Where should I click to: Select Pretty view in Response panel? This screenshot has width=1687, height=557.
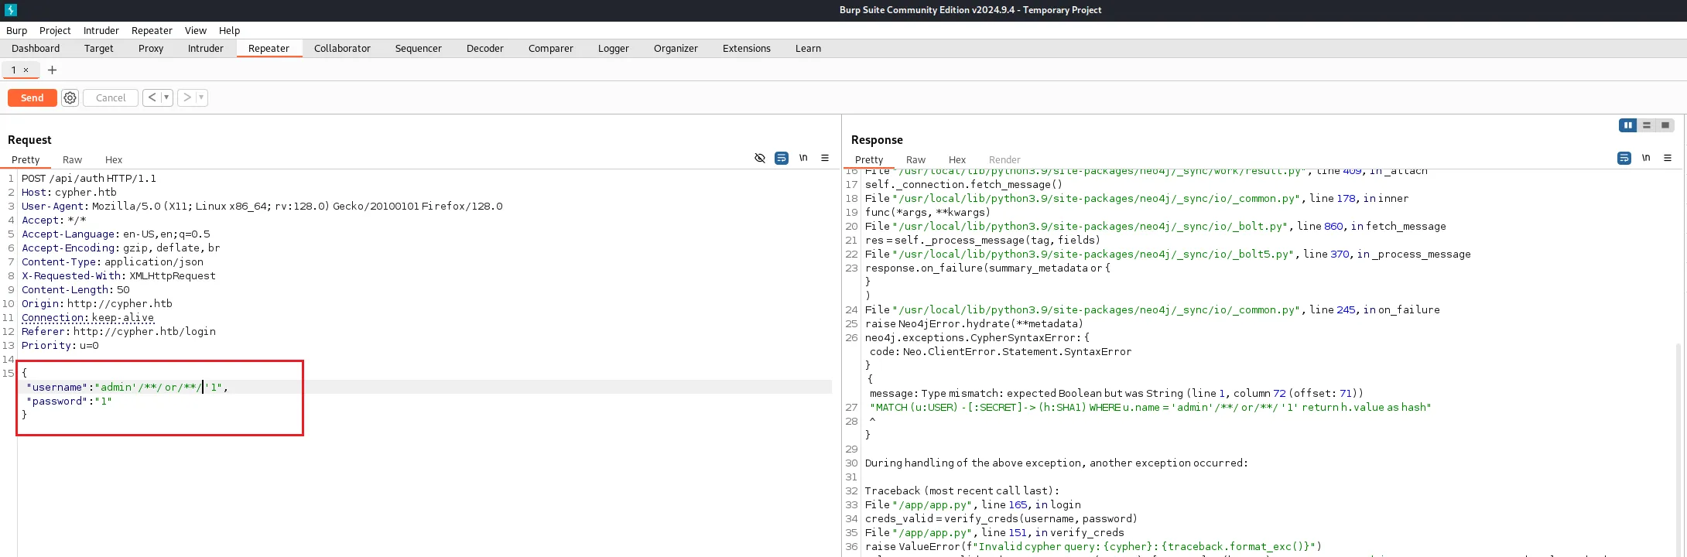(869, 159)
